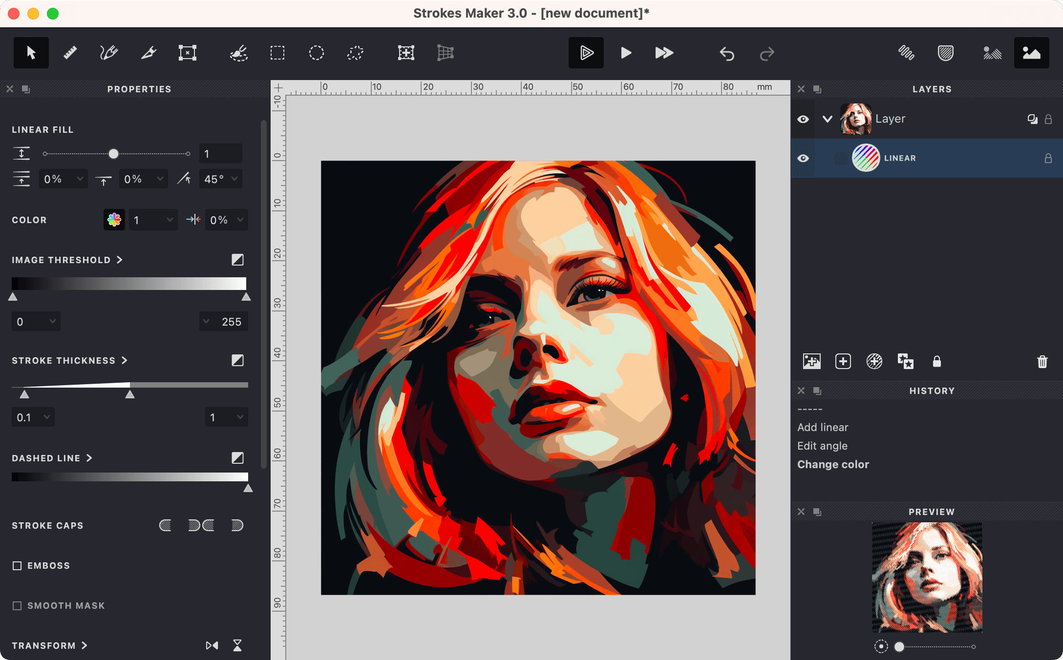The height and width of the screenshot is (660, 1063).
Task: Choose the ruler measure tool
Action: [x=70, y=53]
